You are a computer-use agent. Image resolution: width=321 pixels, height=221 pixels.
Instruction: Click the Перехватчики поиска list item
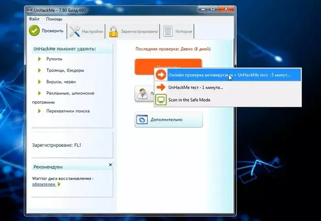[x=68, y=111]
